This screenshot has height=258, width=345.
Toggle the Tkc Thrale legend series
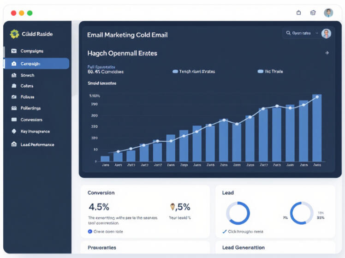(x=261, y=72)
